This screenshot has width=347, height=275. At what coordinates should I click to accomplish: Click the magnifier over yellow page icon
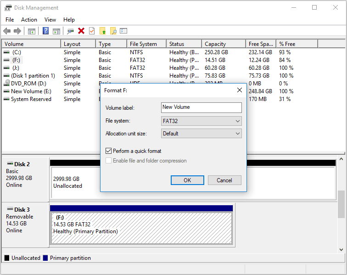tap(113, 31)
